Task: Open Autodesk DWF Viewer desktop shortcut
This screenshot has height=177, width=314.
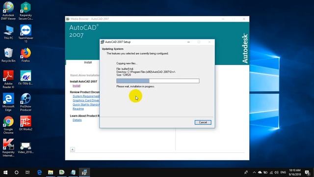Action: 8,11
